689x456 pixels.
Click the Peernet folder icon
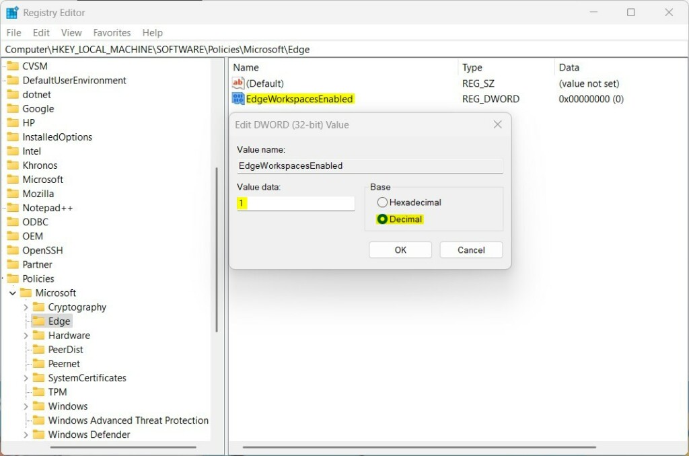click(x=38, y=364)
